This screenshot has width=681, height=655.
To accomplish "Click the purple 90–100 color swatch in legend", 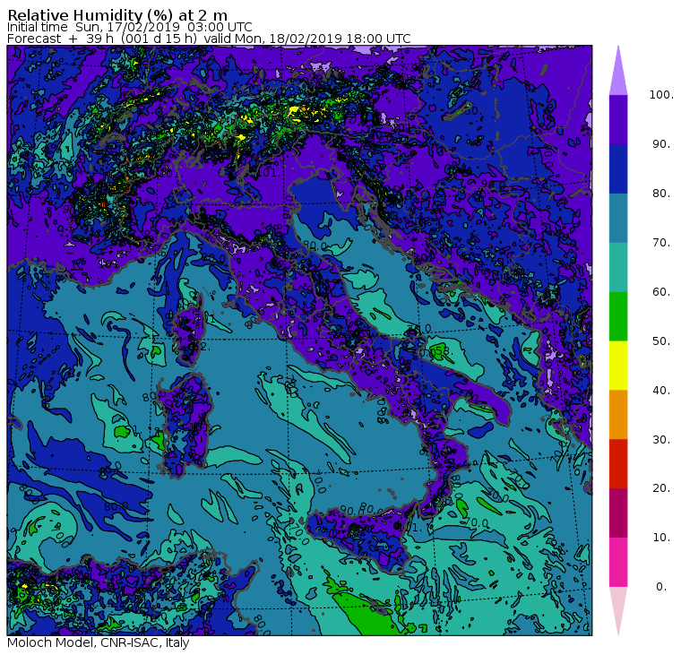I will click(x=618, y=119).
